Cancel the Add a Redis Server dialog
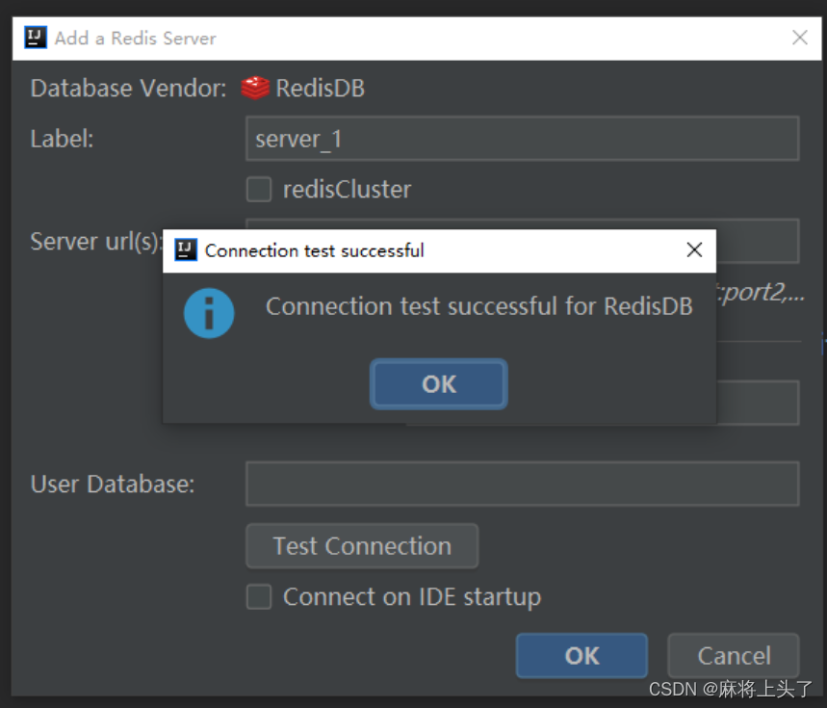This screenshot has height=708, width=827. pos(734,656)
